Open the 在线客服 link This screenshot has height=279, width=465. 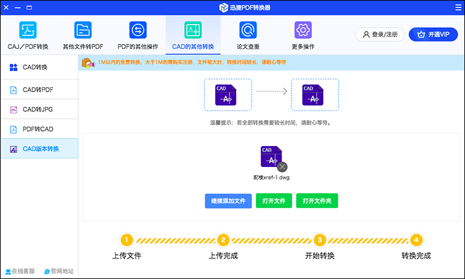point(20,272)
